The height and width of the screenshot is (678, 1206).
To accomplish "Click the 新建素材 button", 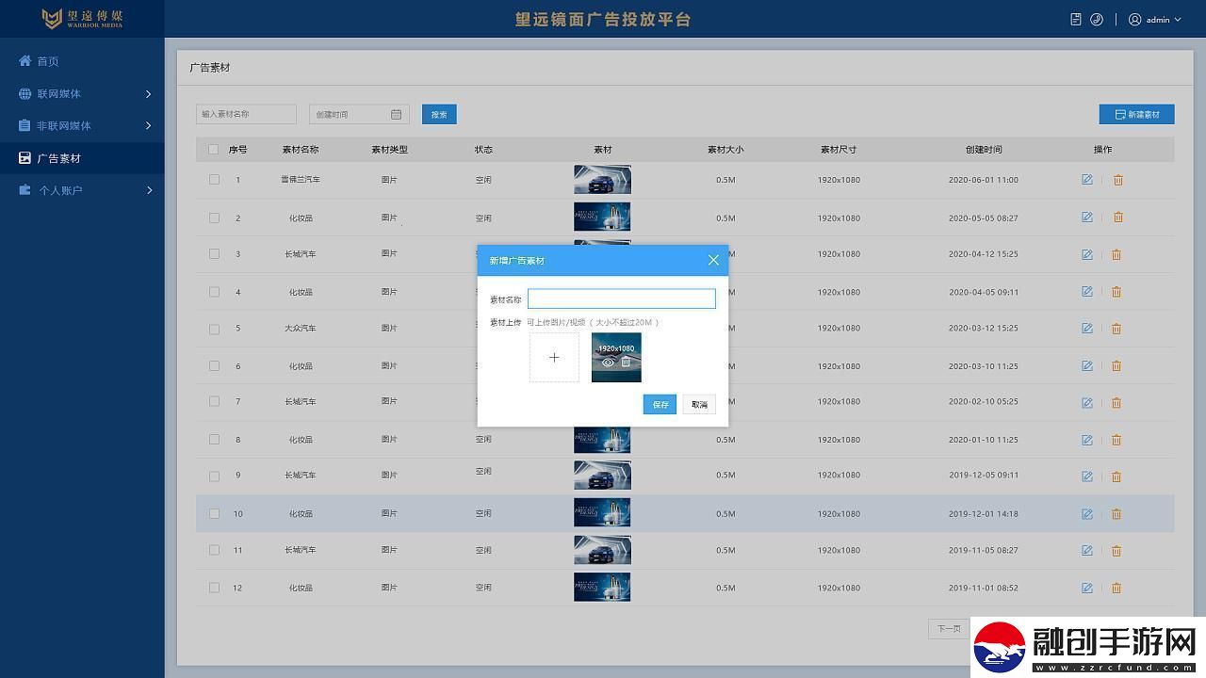I will point(1136,114).
